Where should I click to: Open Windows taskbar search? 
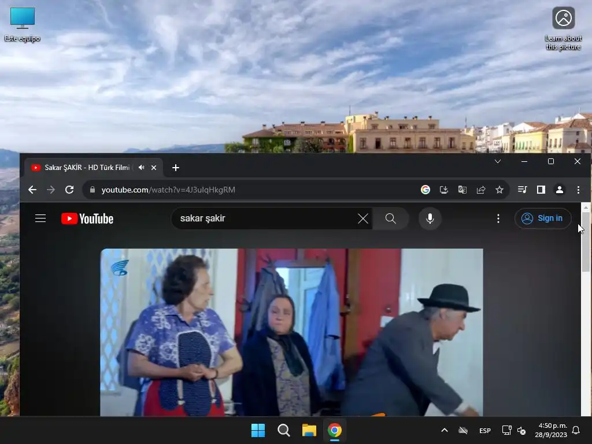tap(283, 430)
